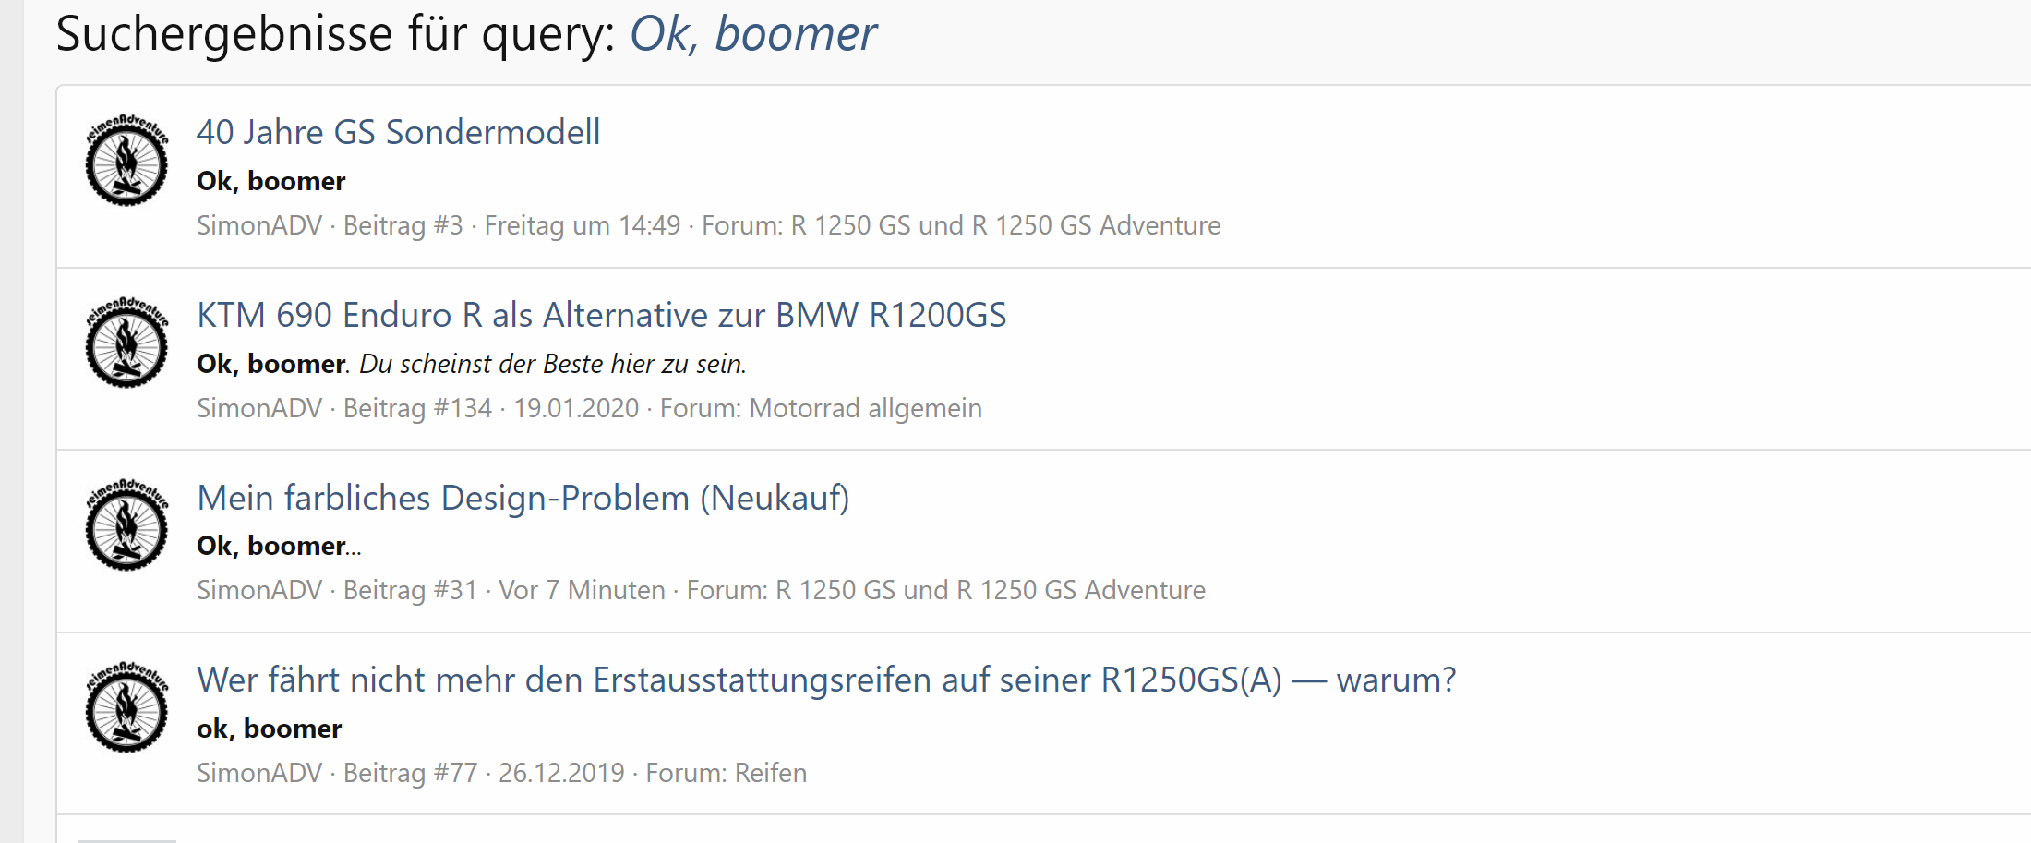Viewport: 2031px width, 843px height.
Task: Select avatar next to Erstausstattungsreifen thread result
Action: (x=126, y=708)
